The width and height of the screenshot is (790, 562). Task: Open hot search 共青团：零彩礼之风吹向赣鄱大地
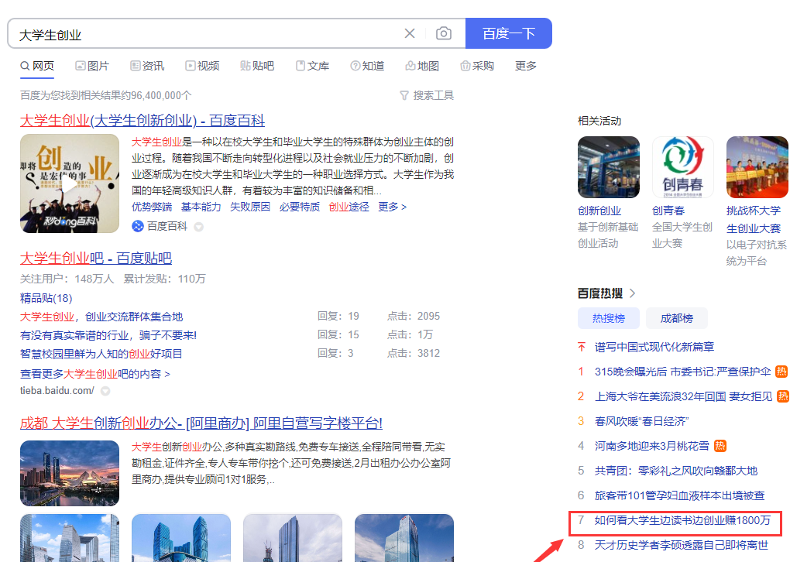pos(676,471)
